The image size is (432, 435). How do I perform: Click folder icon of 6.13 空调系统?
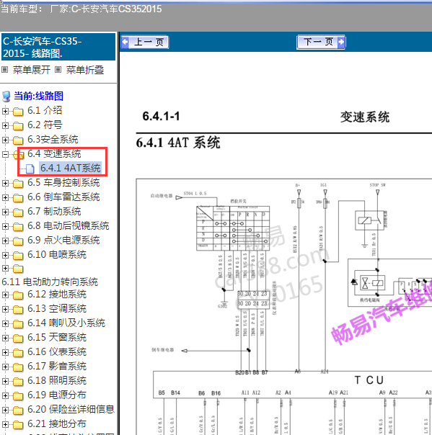[x=18, y=310]
